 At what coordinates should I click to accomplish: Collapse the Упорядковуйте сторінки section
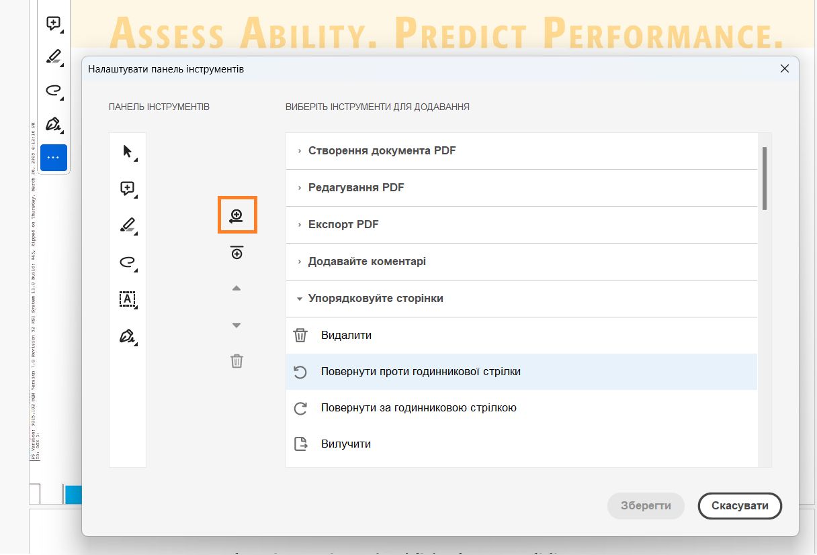click(x=376, y=298)
